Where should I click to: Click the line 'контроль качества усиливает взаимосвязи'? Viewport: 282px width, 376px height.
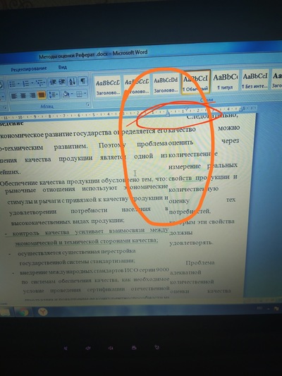78,232
